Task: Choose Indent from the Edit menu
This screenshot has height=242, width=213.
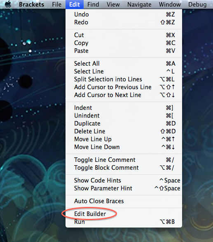Action: [x=124, y=108]
